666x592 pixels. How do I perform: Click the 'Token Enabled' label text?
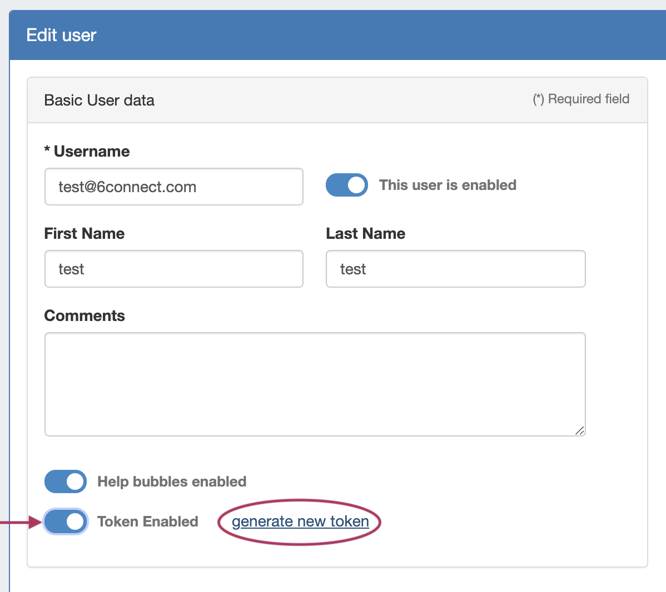(147, 521)
